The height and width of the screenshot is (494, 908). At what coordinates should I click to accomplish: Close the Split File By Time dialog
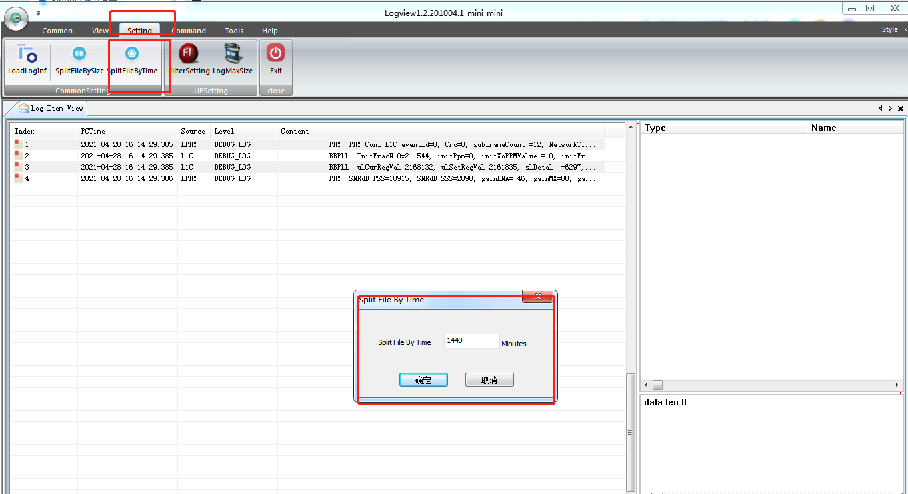[537, 297]
